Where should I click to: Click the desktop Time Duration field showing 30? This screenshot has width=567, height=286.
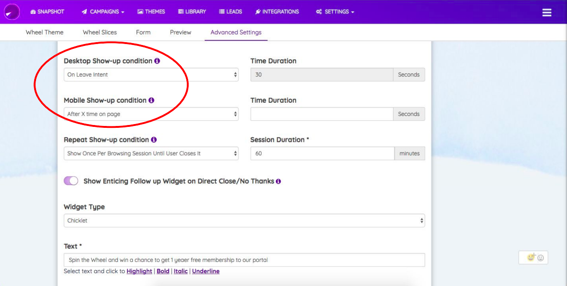coord(322,75)
